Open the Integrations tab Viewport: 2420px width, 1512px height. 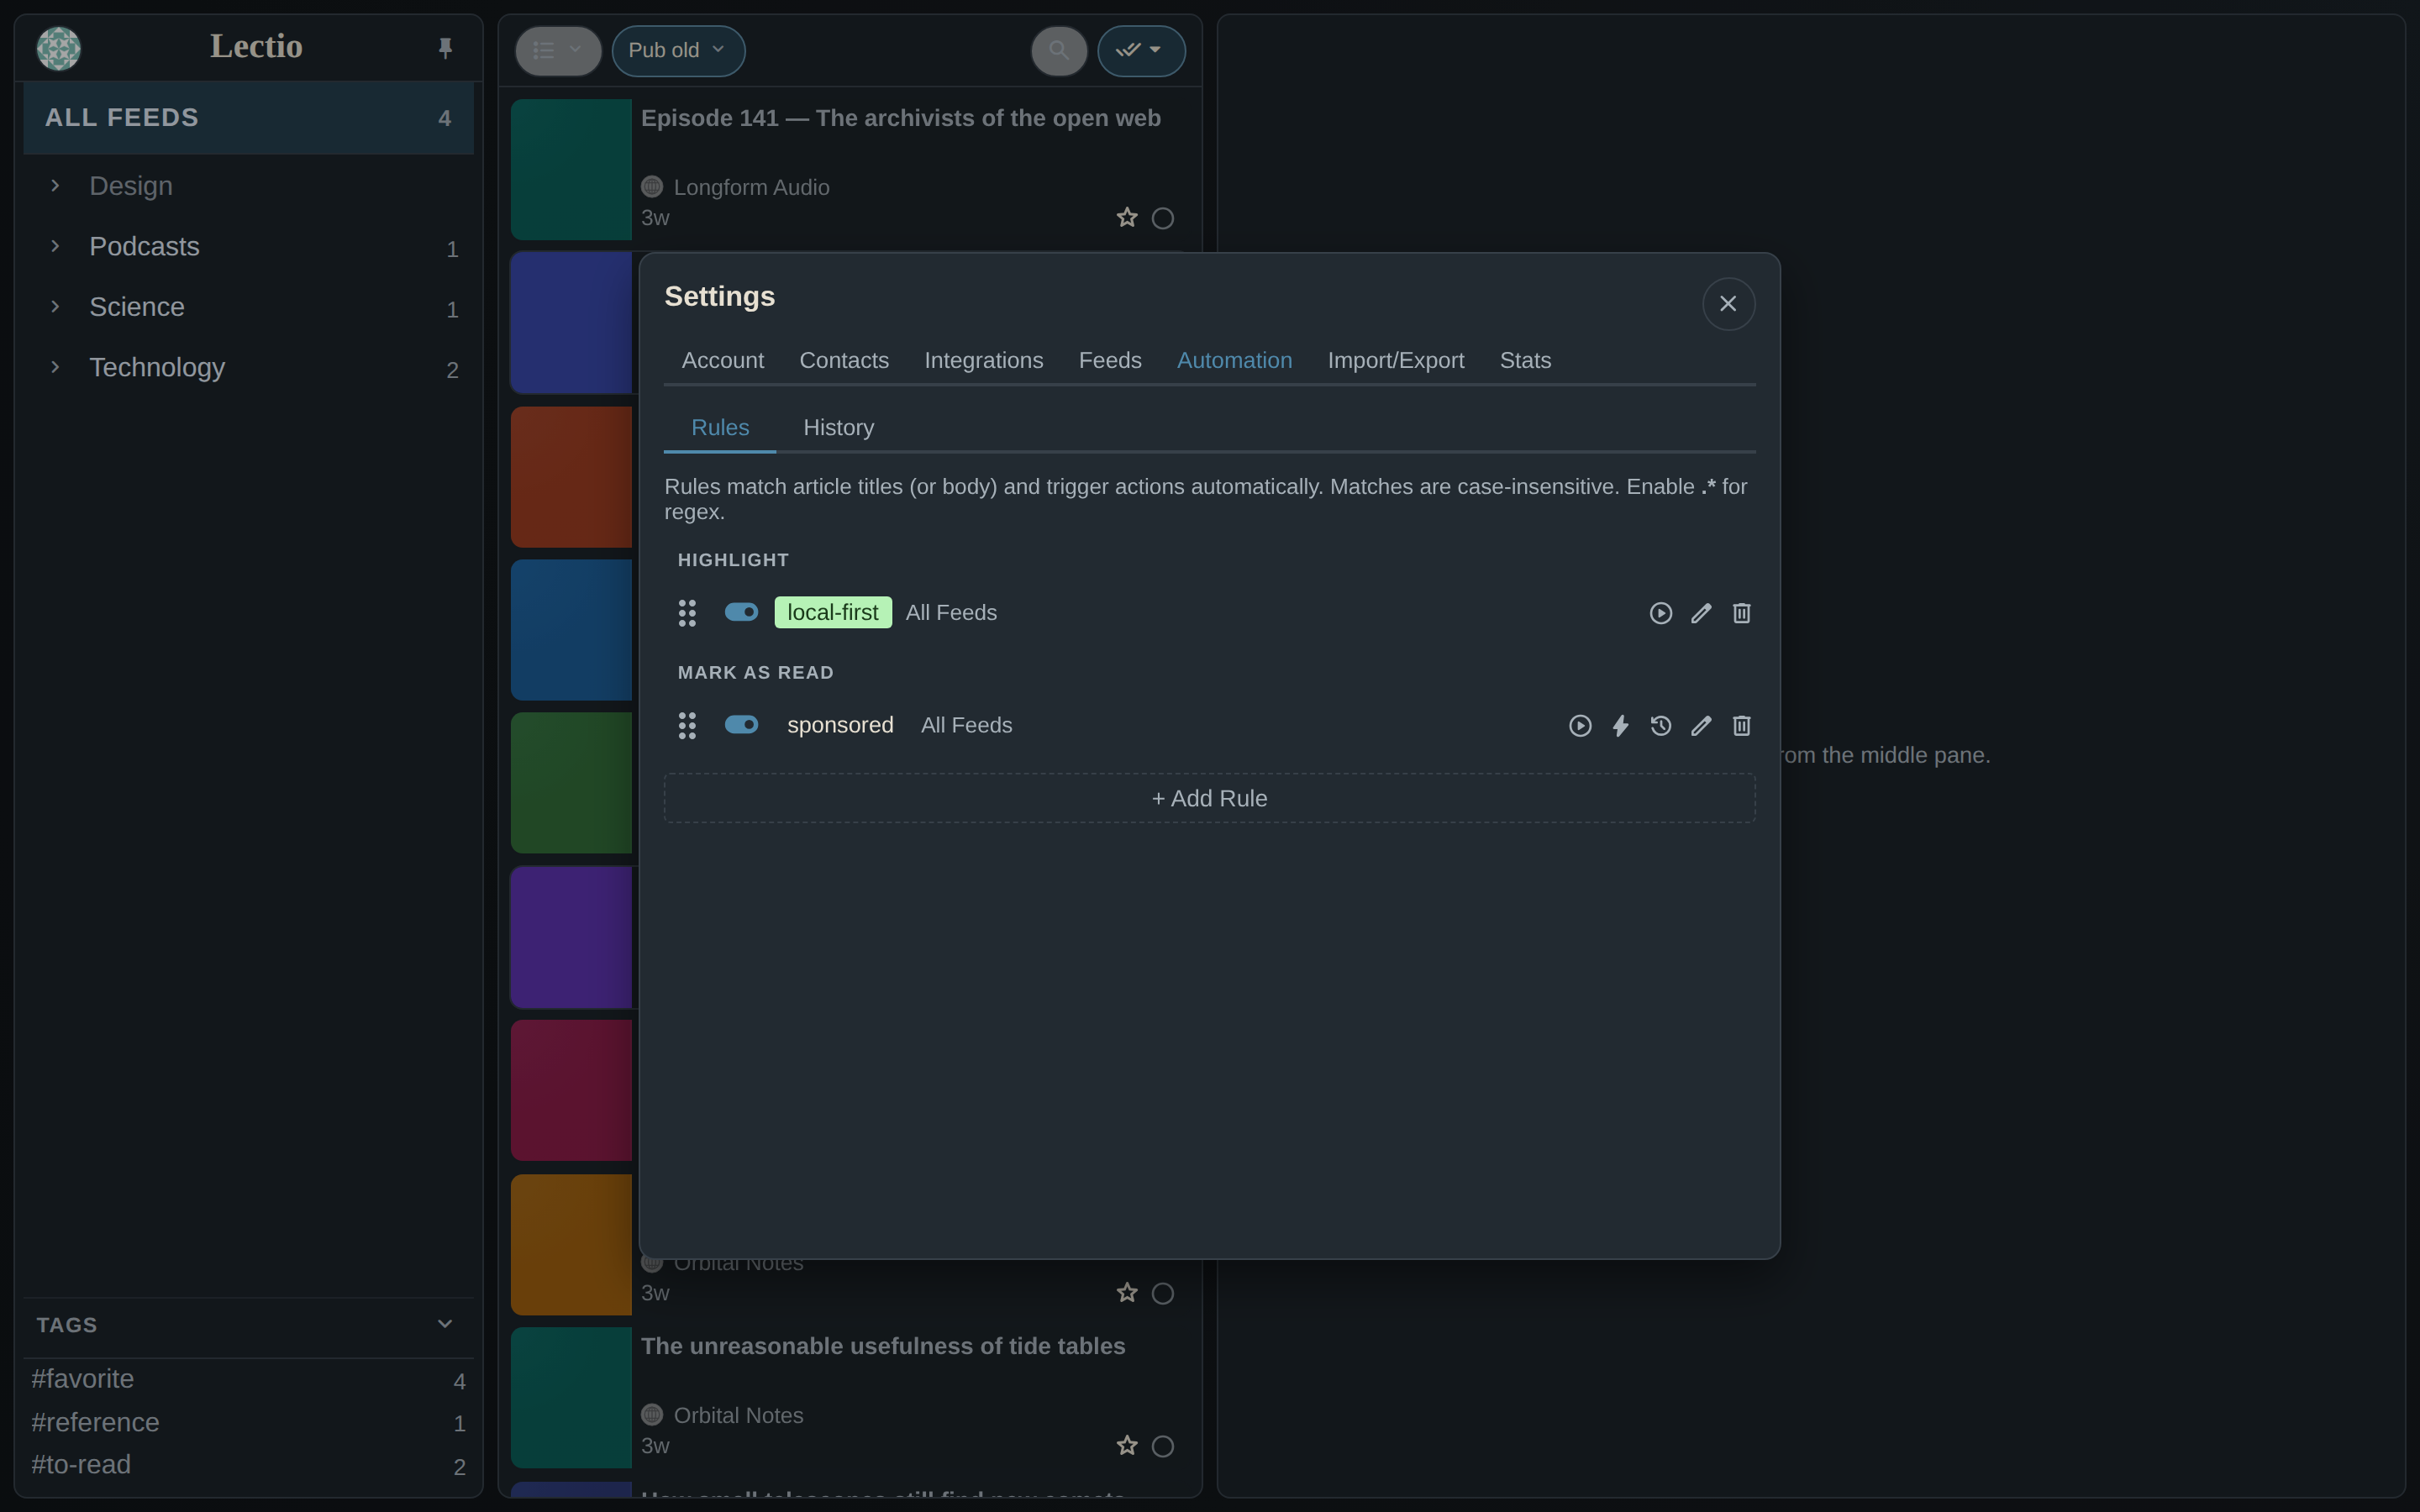pyautogui.click(x=983, y=361)
